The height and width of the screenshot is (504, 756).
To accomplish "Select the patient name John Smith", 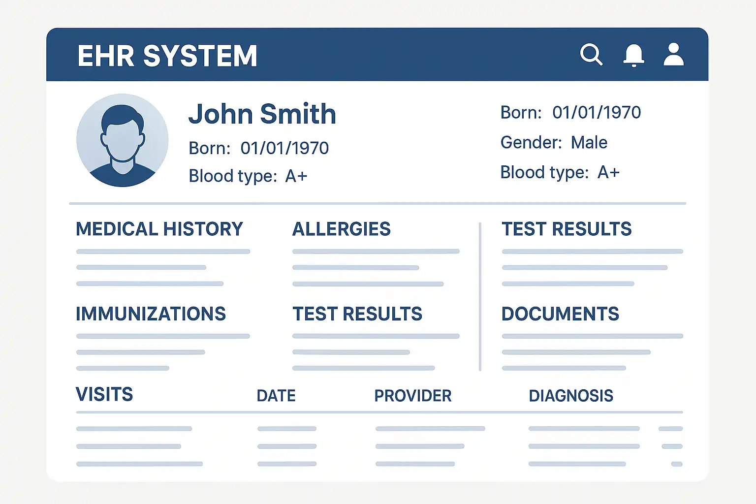I will click(x=262, y=114).
